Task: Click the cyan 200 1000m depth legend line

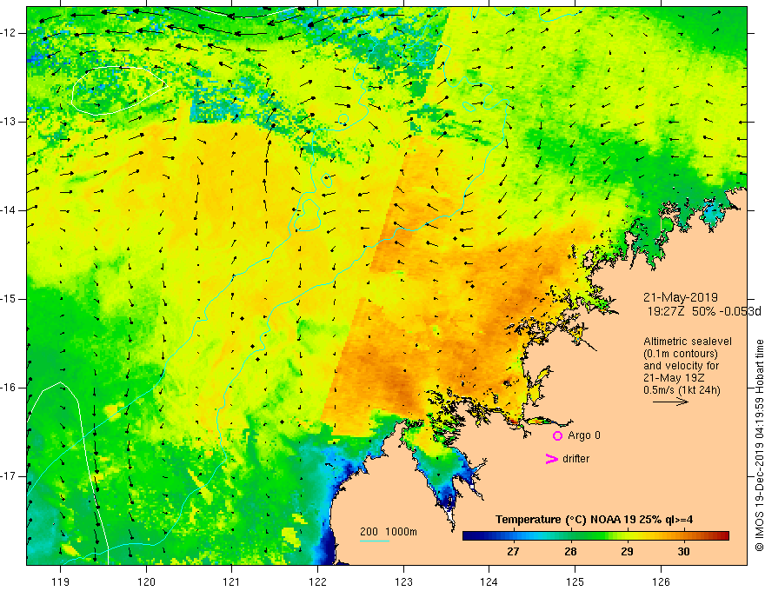Action: tap(374, 541)
